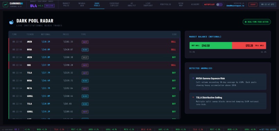Click the NVDA ticker in the buy row
The image size is (279, 131).
point(29,80)
